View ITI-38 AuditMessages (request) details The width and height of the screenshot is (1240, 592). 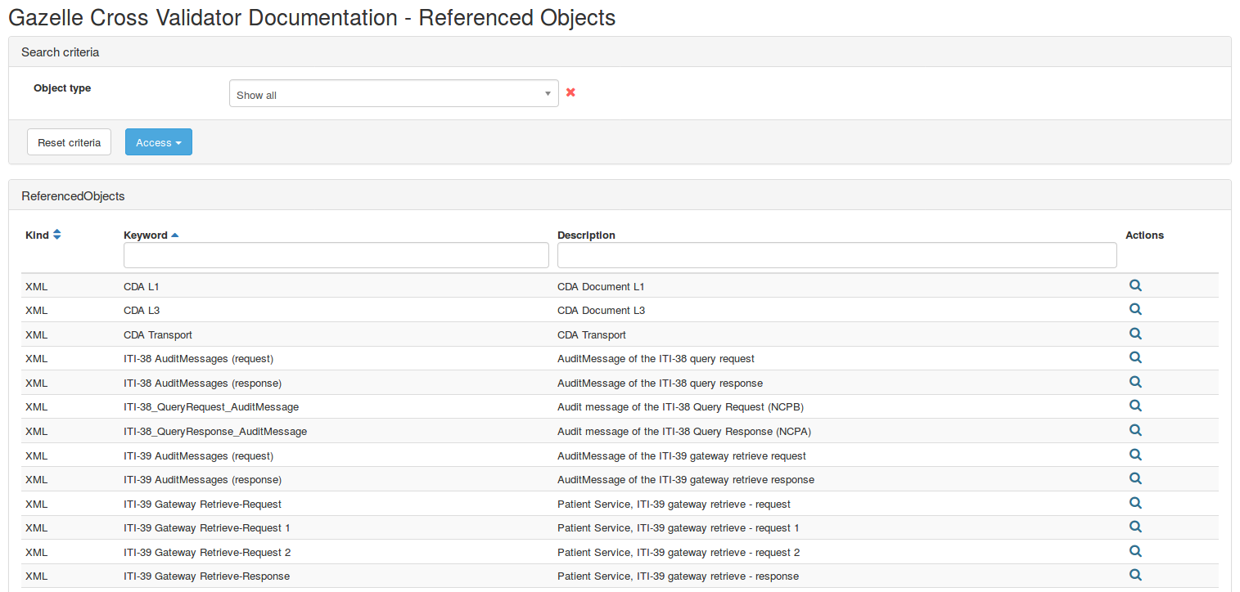[1135, 357]
